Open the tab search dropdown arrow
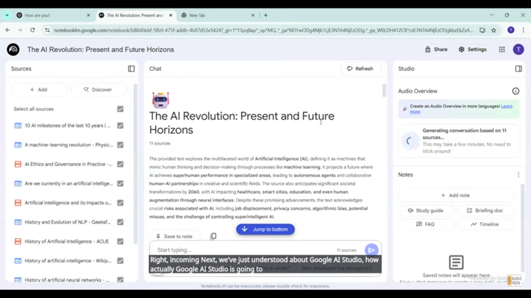Image resolution: width=531 pixels, height=298 pixels. tap(7, 15)
